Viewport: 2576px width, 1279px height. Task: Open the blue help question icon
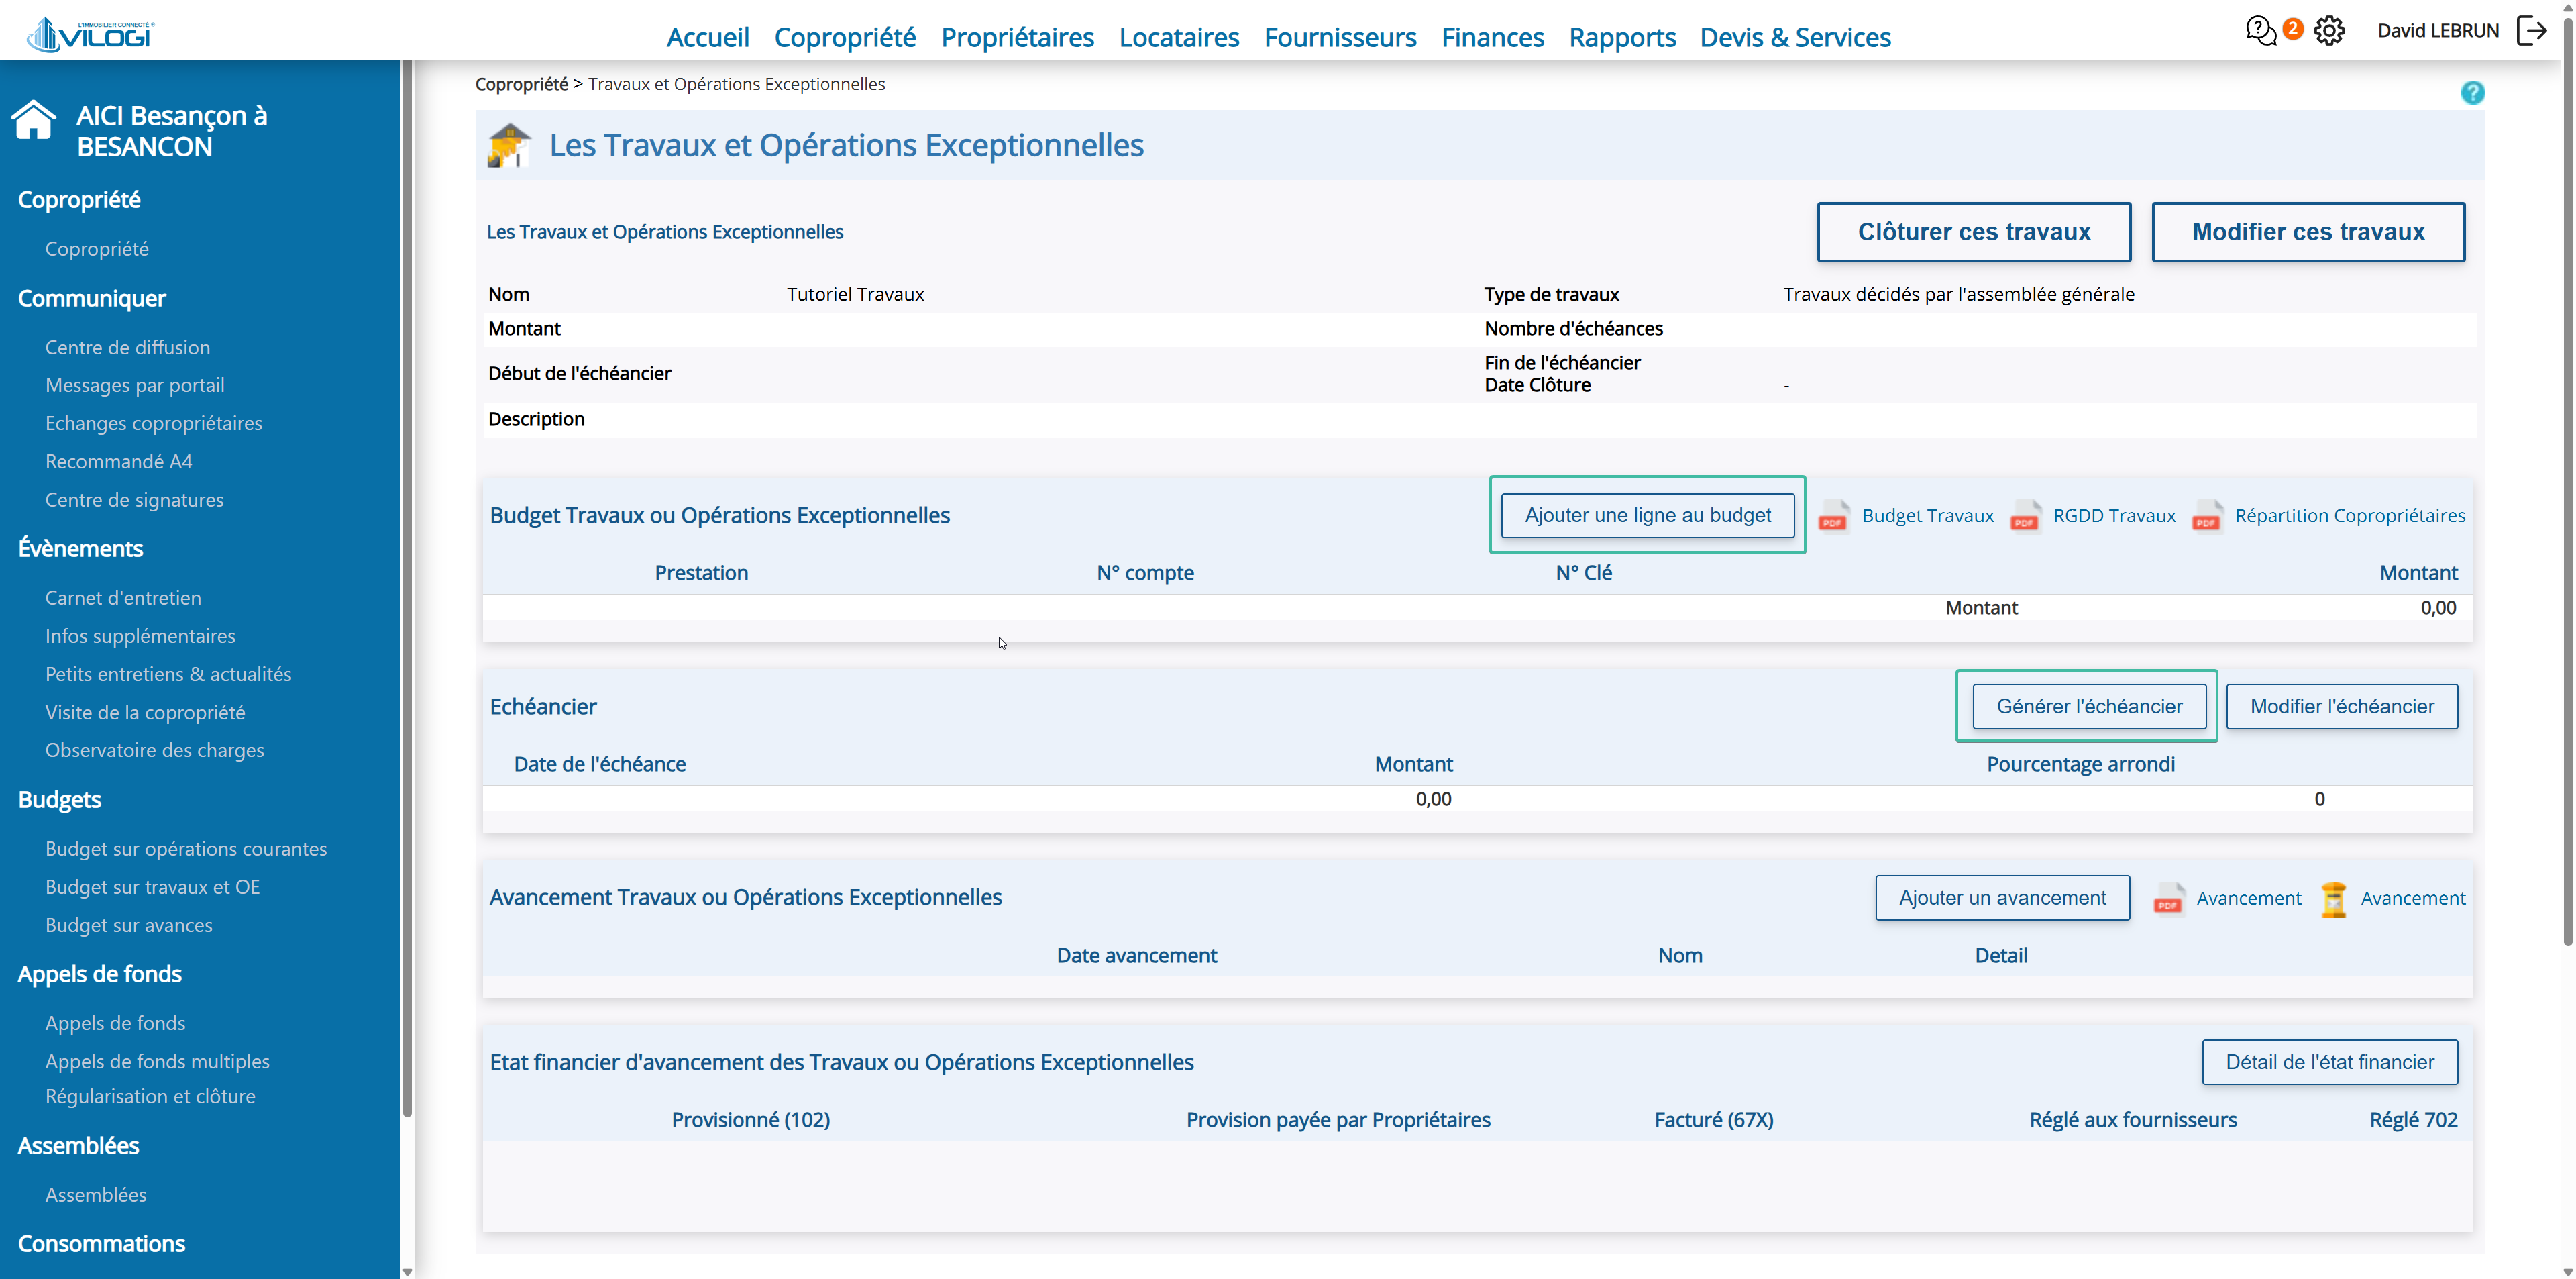tap(2472, 93)
